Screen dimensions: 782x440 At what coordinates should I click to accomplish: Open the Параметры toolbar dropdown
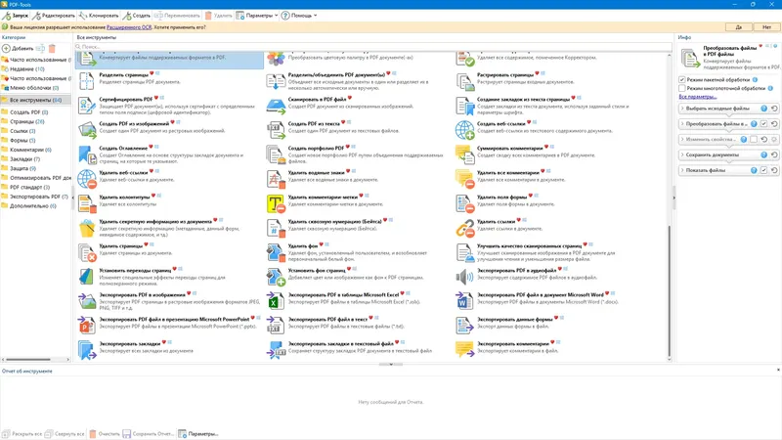tap(257, 16)
